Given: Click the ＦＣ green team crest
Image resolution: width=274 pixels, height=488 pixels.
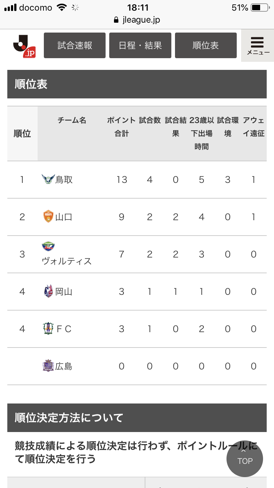Looking at the screenshot, I should pyautogui.click(x=48, y=329).
